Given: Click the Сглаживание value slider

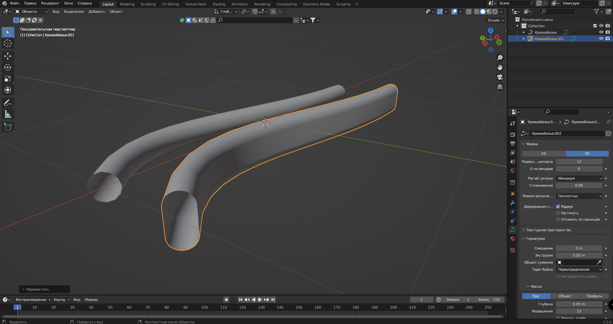Looking at the screenshot, I should coord(579,185).
